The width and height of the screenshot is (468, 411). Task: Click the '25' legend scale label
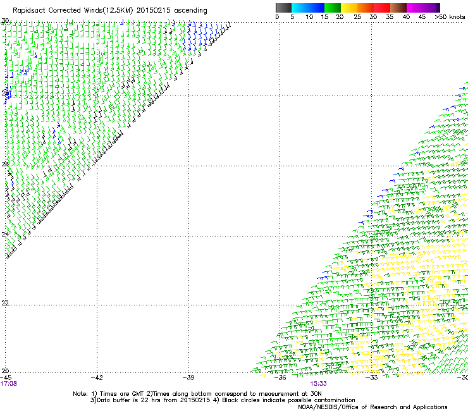tap(357, 17)
